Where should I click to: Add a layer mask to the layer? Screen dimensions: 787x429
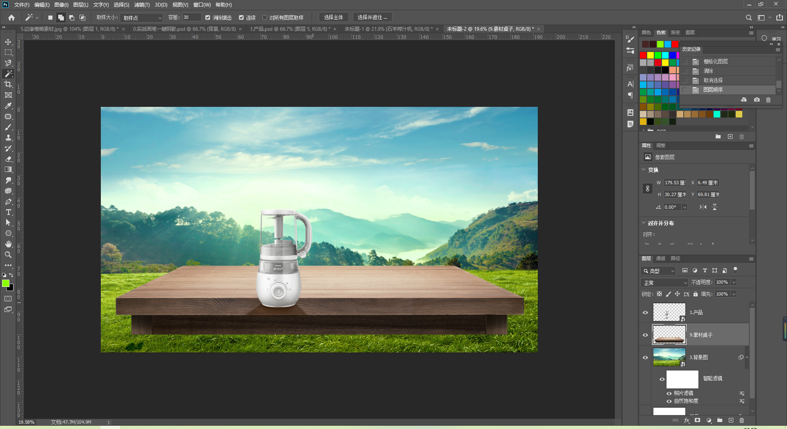(698, 420)
